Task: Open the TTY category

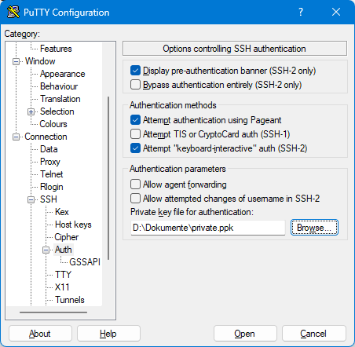Action: tap(63, 275)
